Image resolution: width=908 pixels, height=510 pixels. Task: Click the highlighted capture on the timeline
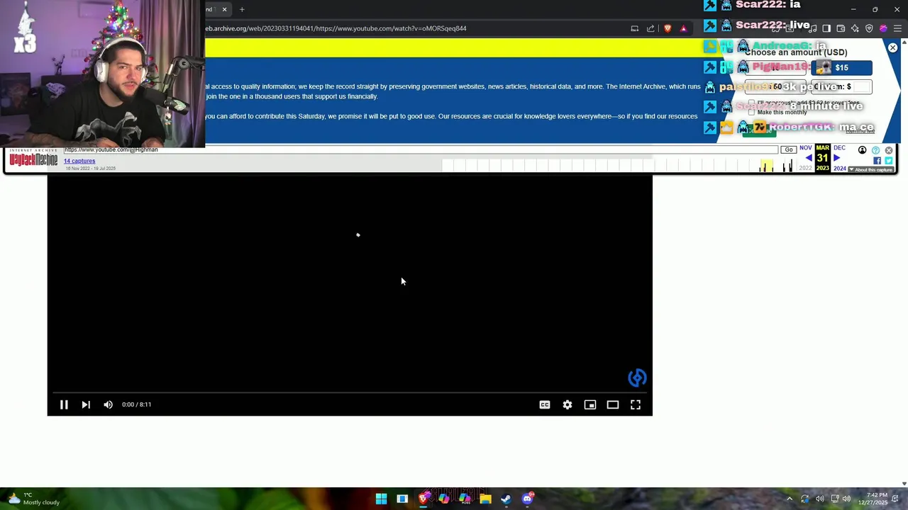[766, 166]
